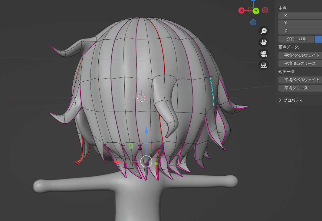Click the 中点 Z coordinate field
Image resolution: width=322 pixels, height=221 pixels.
coord(300,31)
